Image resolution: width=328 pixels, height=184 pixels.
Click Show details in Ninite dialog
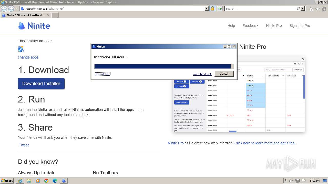click(102, 74)
